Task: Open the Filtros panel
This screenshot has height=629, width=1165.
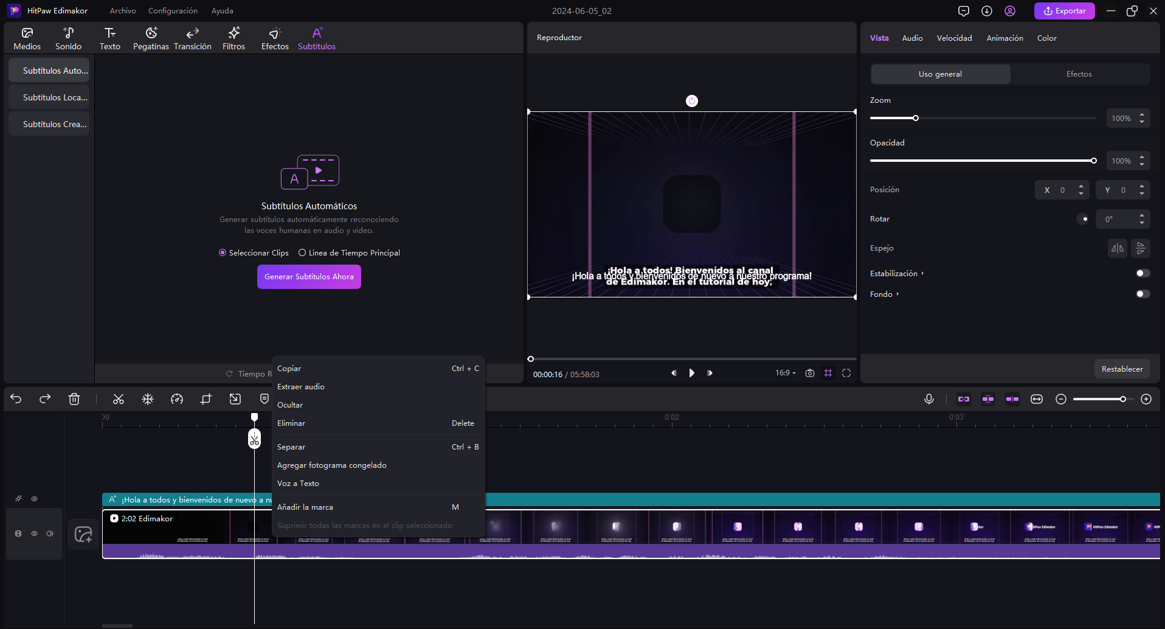Action: pos(233,38)
